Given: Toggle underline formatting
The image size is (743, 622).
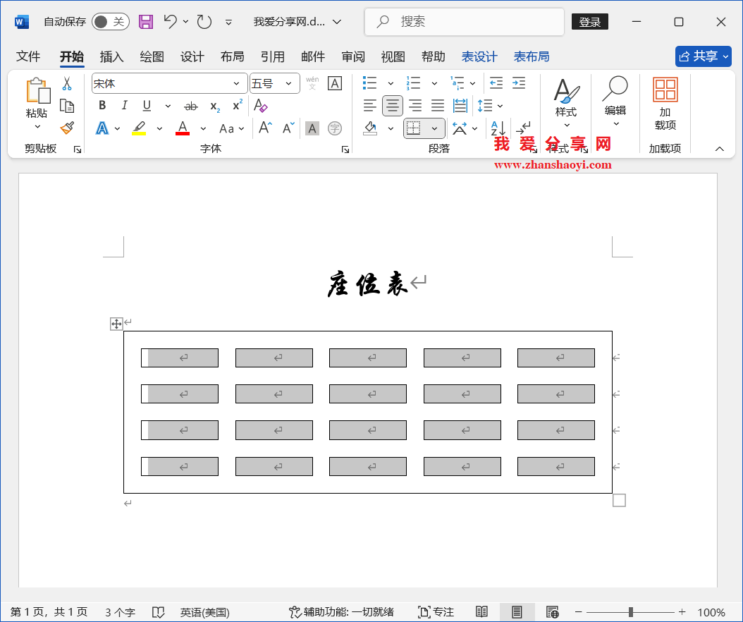Looking at the screenshot, I should pyautogui.click(x=147, y=106).
